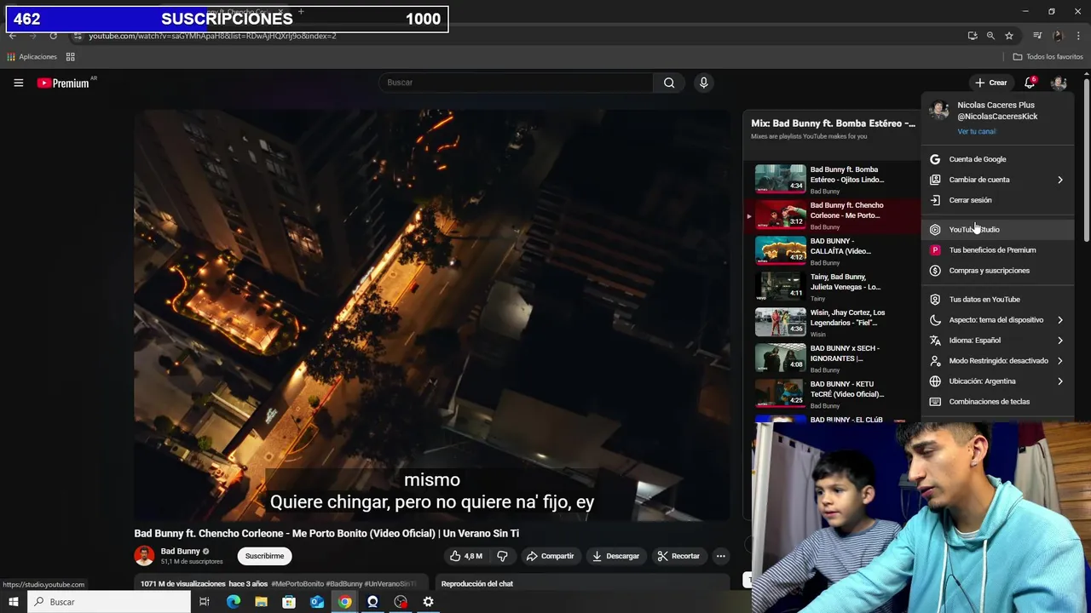Click the install/cast icon in address bar

(973, 36)
